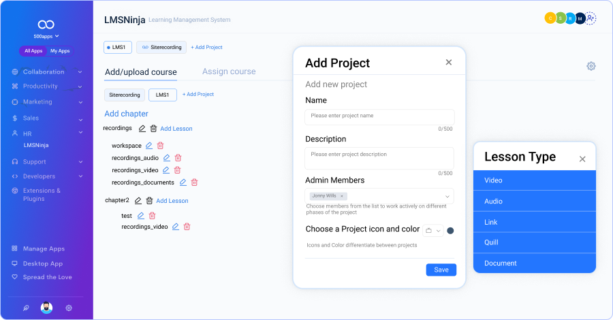613x320 pixels.
Task: Open the Admin Members dropdown
Action: tap(447, 196)
